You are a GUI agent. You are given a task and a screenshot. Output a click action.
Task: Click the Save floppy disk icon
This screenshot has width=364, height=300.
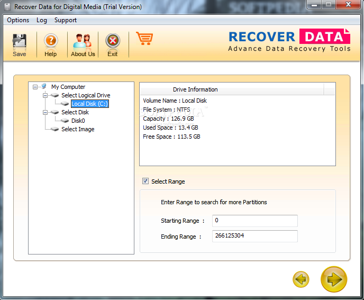point(20,41)
